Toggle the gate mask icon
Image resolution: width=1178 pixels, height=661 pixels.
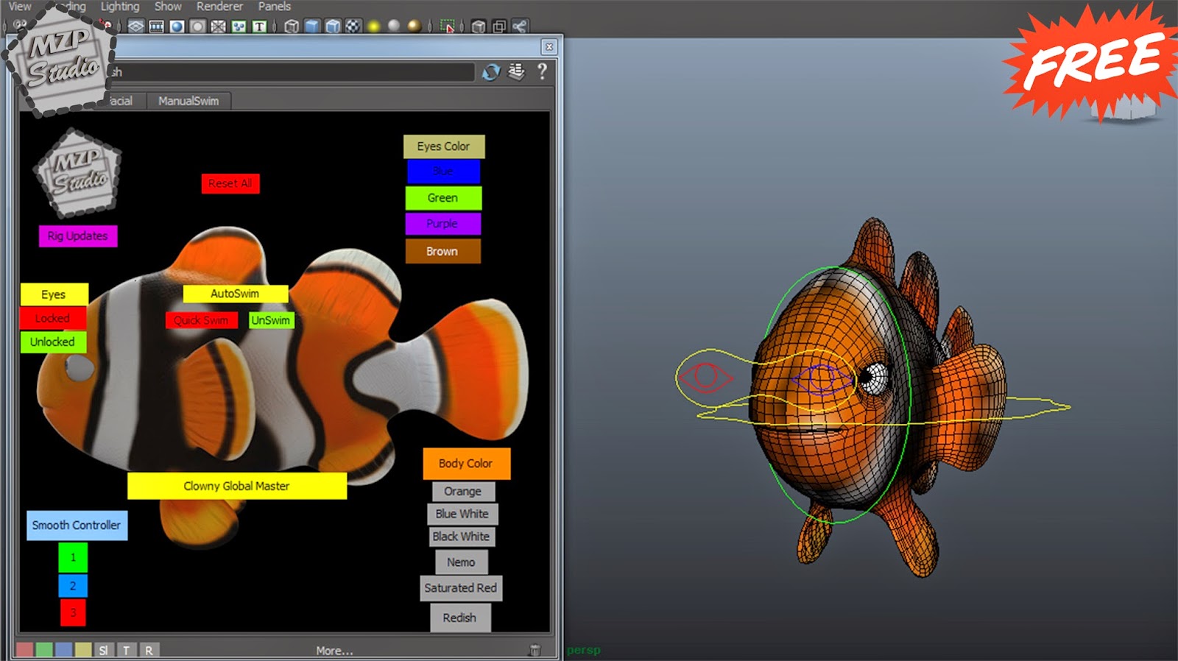pos(197,26)
